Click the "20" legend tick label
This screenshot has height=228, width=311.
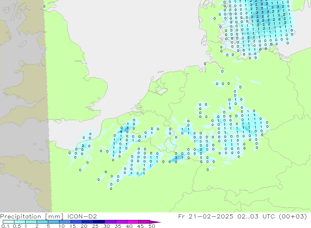(84, 226)
